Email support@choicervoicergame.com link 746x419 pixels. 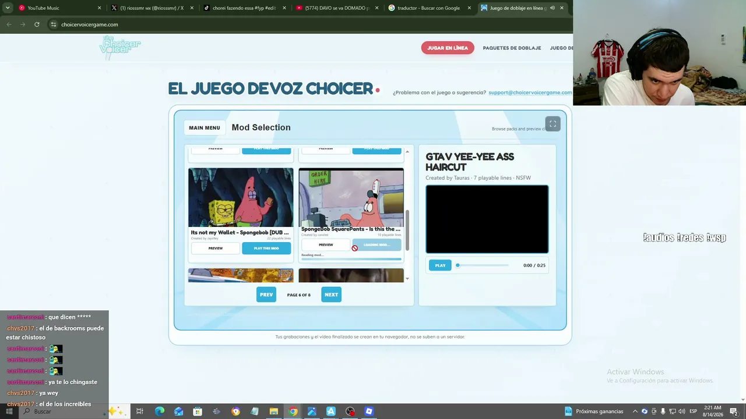coord(530,93)
